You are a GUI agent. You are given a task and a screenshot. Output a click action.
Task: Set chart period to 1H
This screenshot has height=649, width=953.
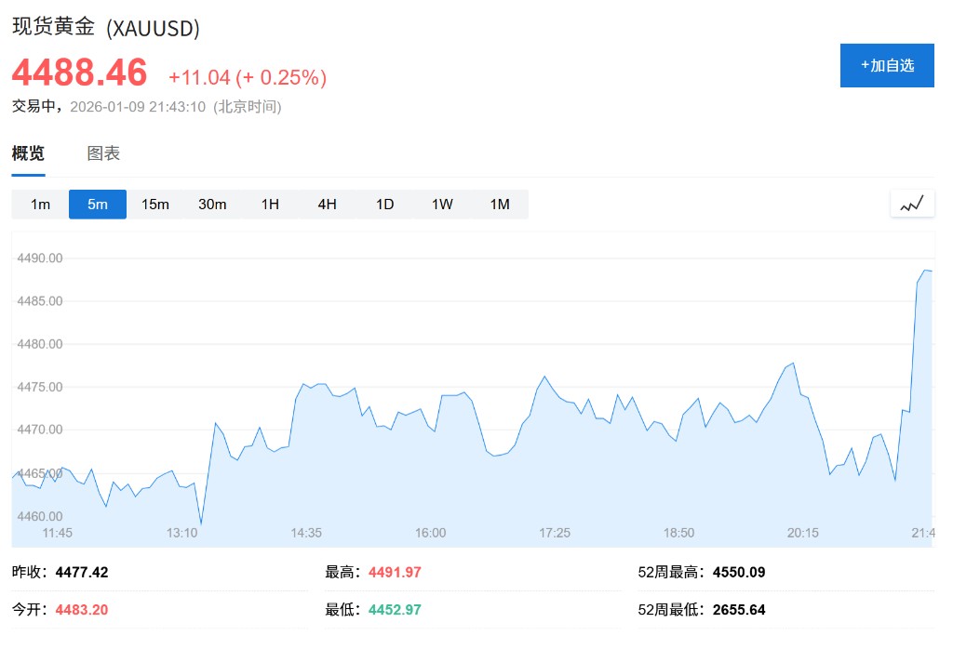[270, 205]
